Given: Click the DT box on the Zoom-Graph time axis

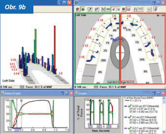Looking at the screenshot, I should point(17,130).
